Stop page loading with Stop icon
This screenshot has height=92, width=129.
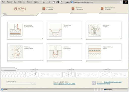pyautogui.click(x=58, y=2)
